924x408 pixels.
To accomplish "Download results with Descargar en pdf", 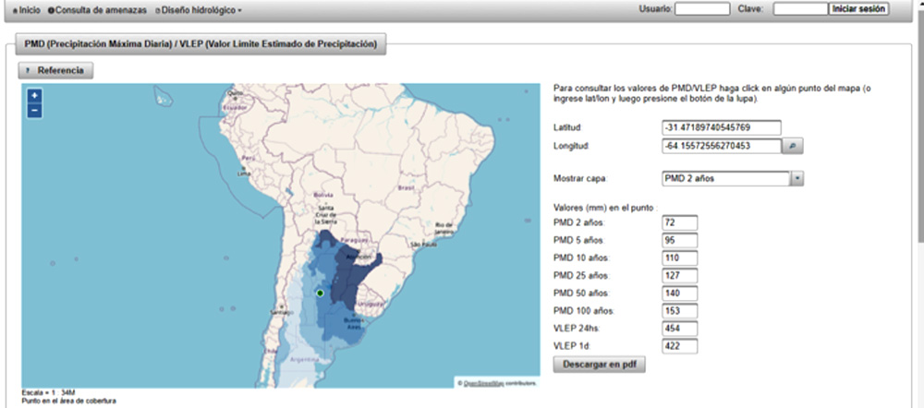I will (x=599, y=364).
